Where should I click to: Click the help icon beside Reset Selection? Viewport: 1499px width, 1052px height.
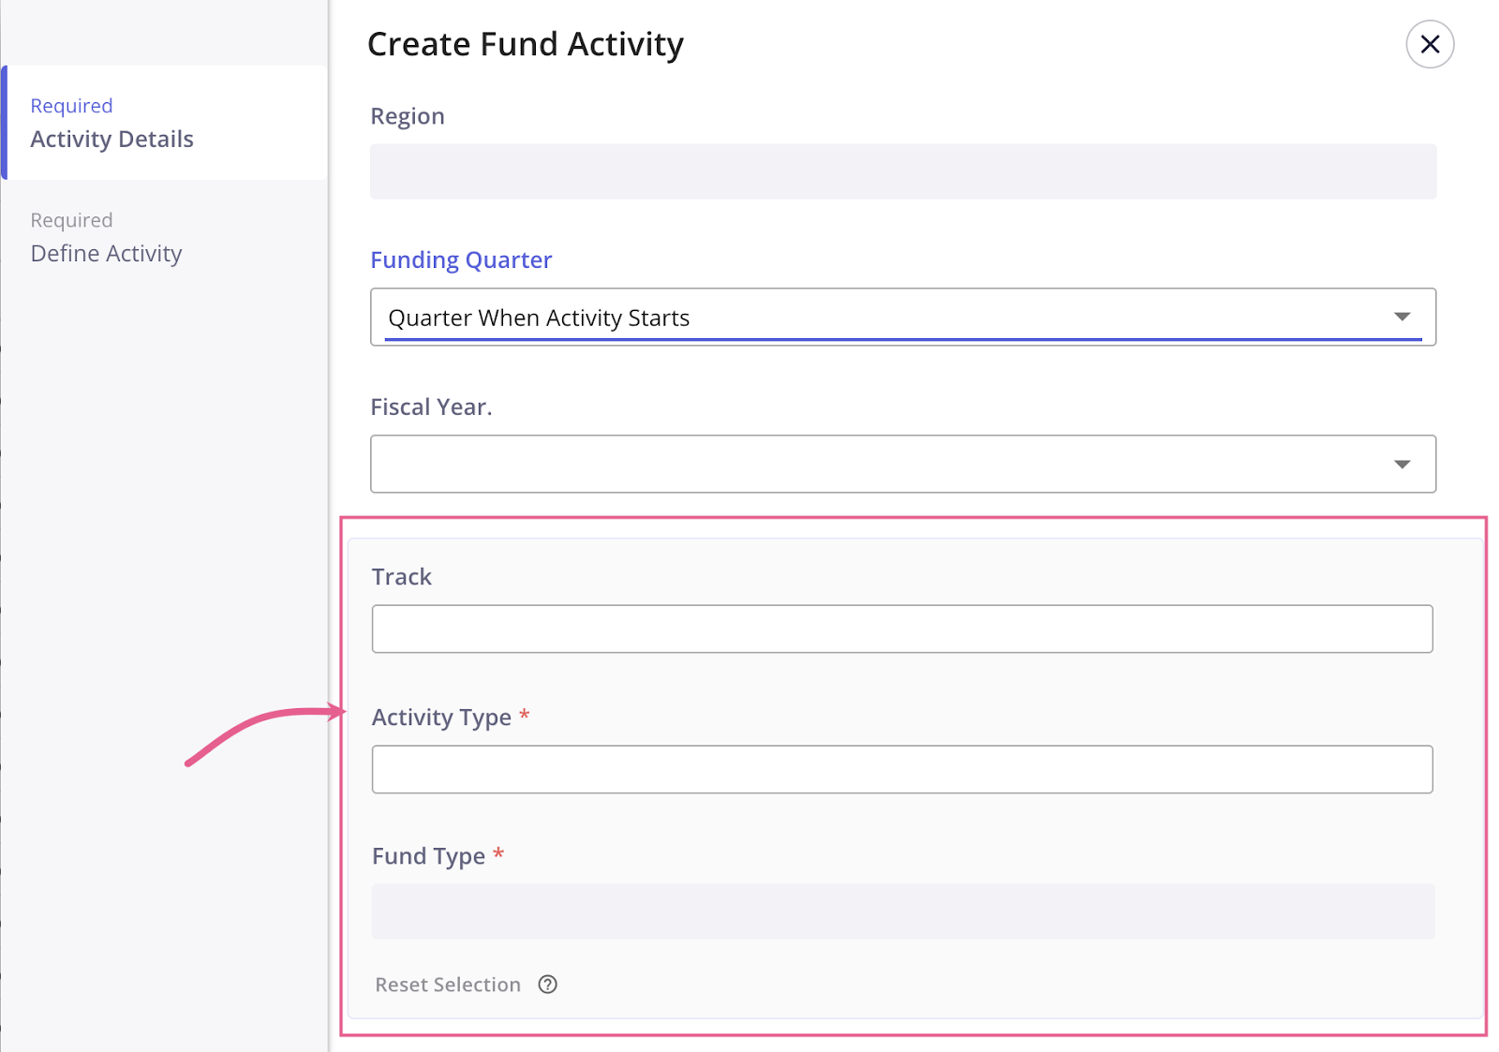[x=548, y=985]
